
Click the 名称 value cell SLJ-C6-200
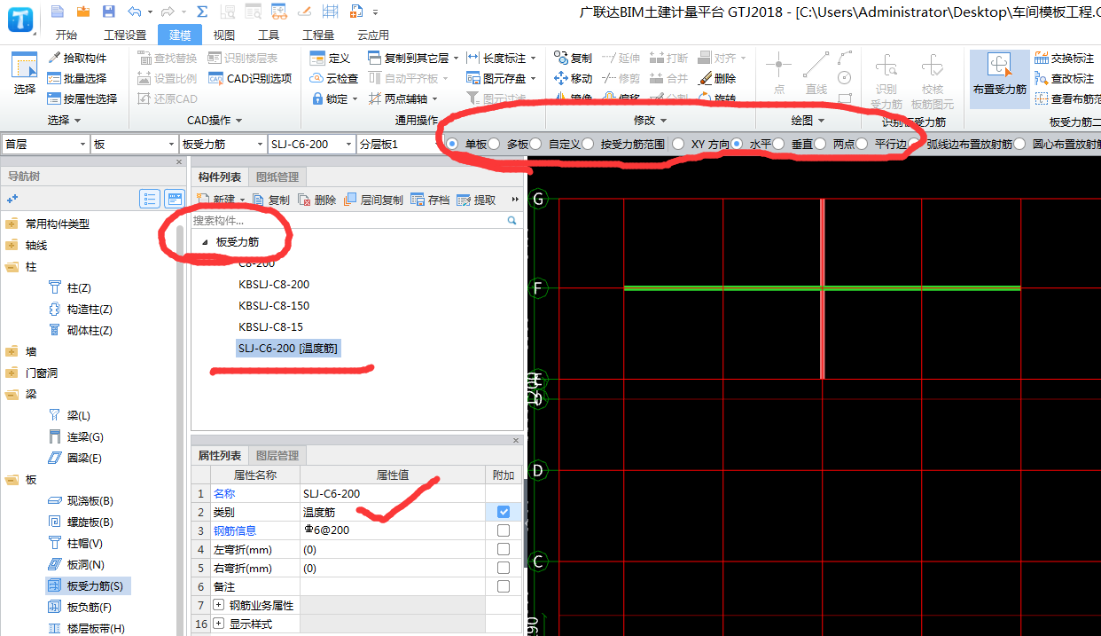[393, 493]
